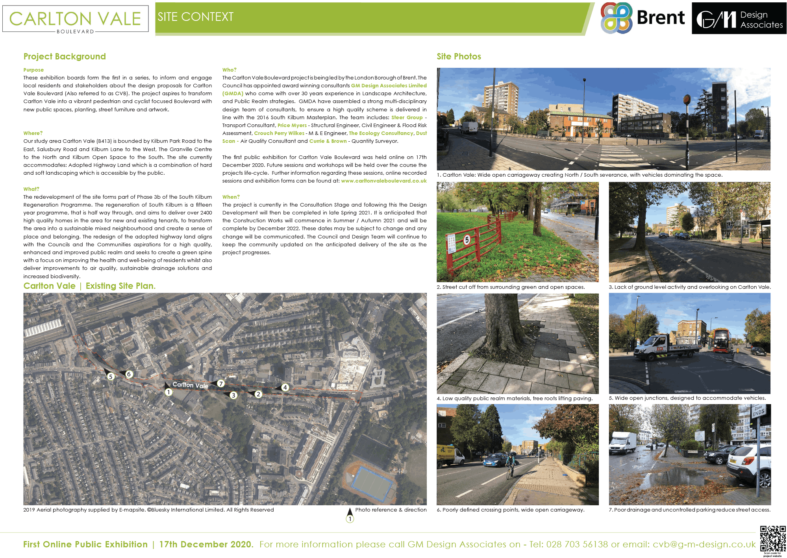This screenshot has height=558, width=787.
Task: Click the QR code for project website
Action: click(772, 538)
